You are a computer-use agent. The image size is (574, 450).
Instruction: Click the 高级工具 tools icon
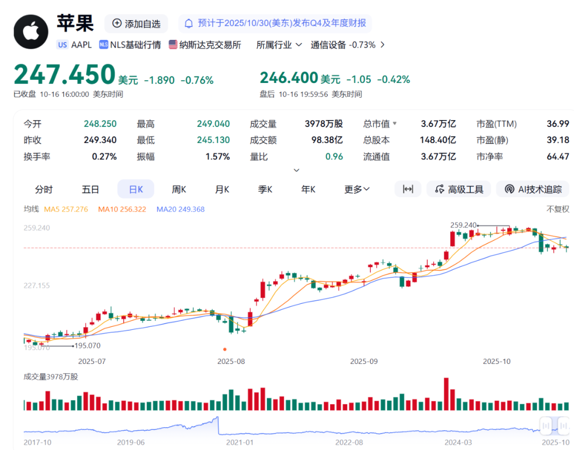pyautogui.click(x=440, y=189)
